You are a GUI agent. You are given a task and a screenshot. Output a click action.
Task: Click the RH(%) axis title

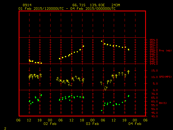163,103
